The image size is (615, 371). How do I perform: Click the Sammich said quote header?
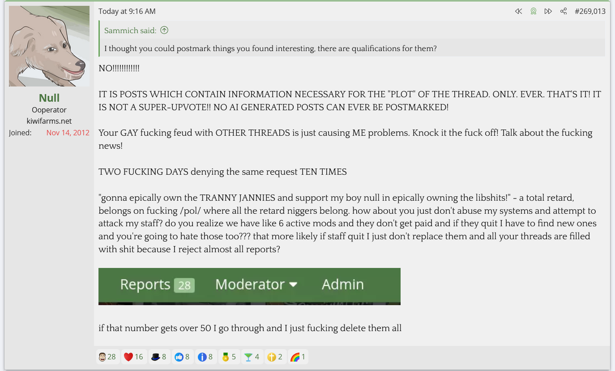click(x=130, y=30)
